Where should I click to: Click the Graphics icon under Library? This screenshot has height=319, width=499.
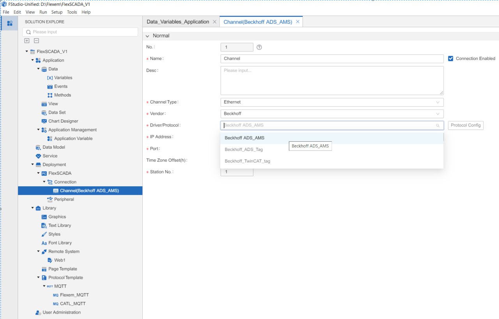point(44,217)
